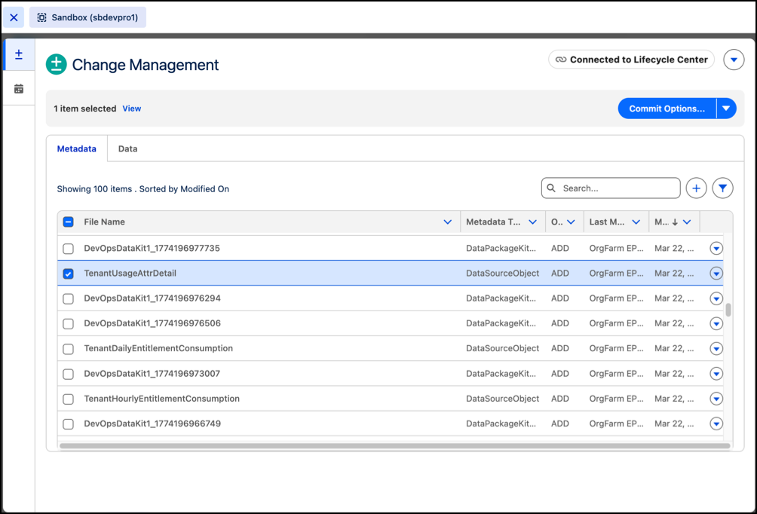Click the magnifier icon in the search box
This screenshot has height=514, width=757.
pos(551,188)
